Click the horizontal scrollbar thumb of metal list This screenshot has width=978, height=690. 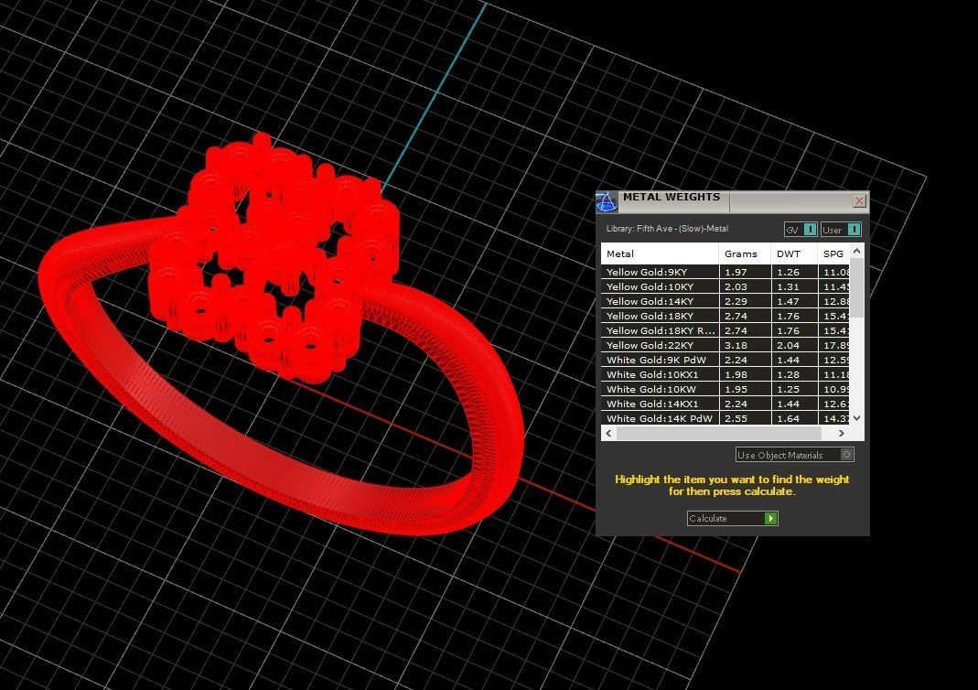(x=718, y=433)
